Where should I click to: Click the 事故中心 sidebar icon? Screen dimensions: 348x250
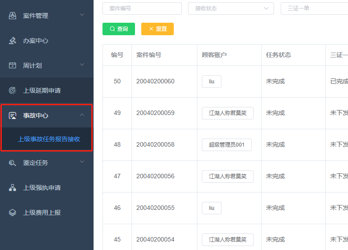click(12, 115)
